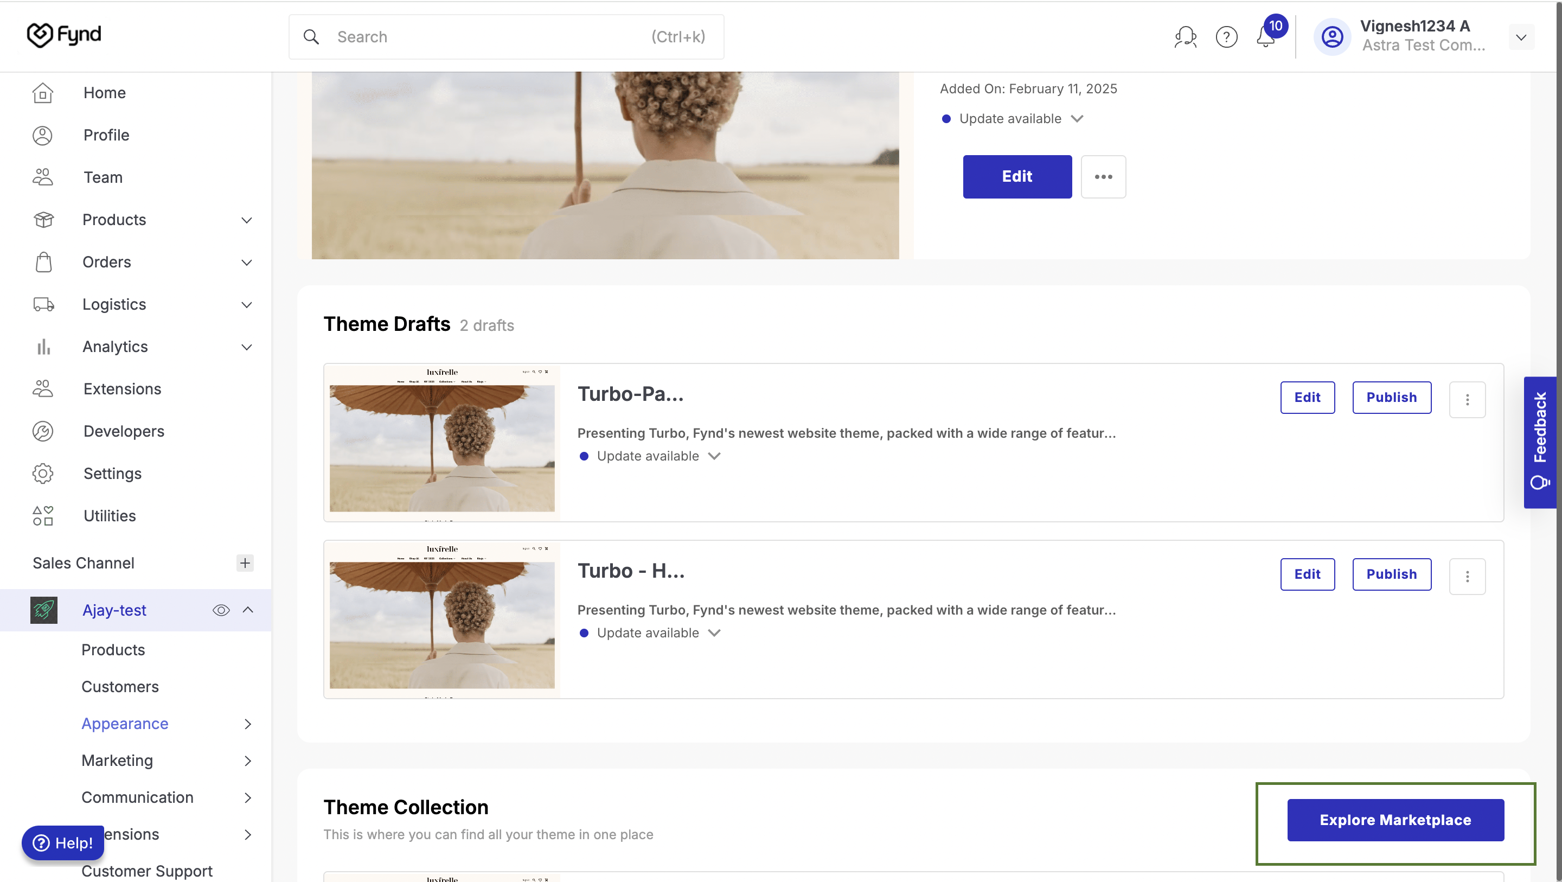Expand Update available on applied theme
This screenshot has width=1562, height=882.
pos(1076,118)
